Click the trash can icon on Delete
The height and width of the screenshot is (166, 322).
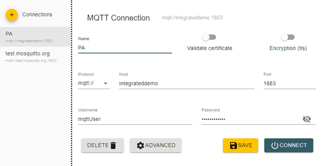tap(113, 145)
